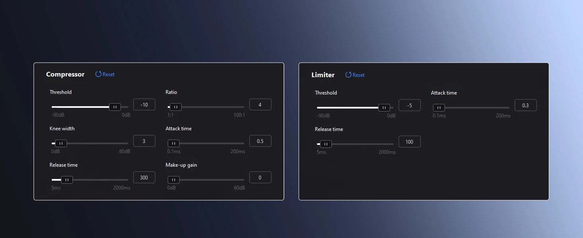Select the Limiter Release time field showing 100
The image size is (583, 238).
(409, 142)
